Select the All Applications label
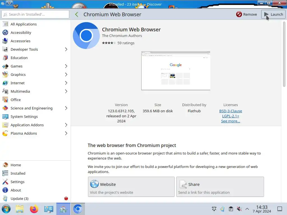 click(24, 24)
